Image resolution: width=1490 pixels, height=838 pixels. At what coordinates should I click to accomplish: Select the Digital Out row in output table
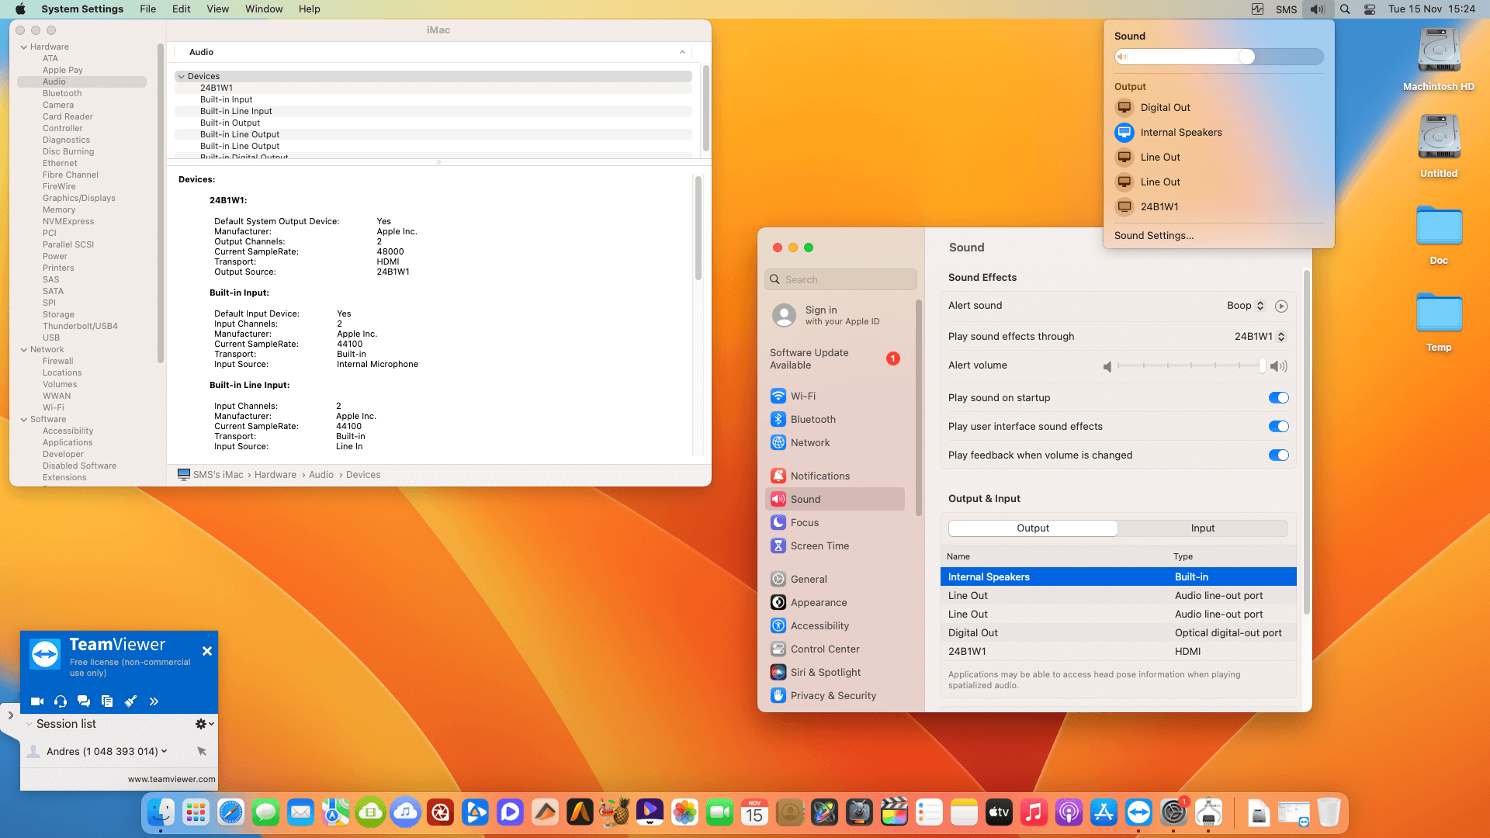[1118, 633]
